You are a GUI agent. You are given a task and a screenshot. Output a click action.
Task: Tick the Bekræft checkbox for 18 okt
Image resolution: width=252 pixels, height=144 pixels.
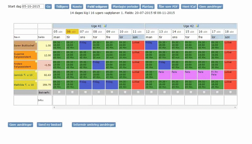(x=230, y=92)
